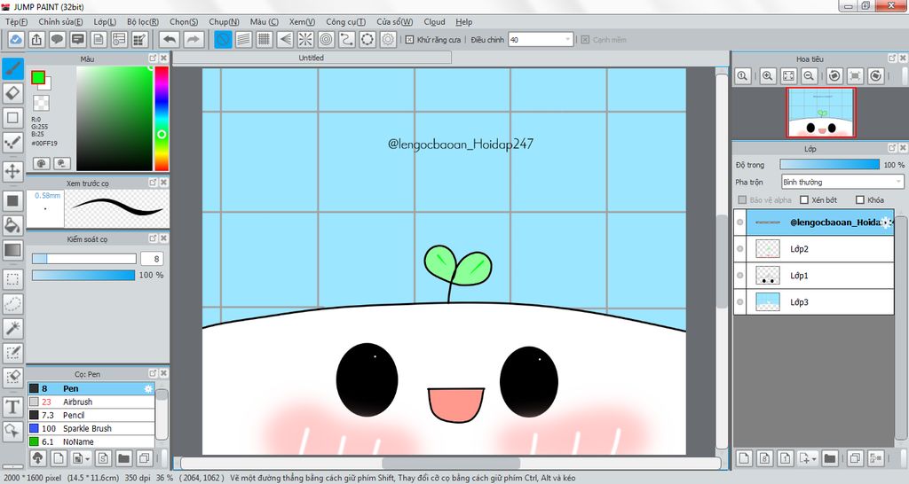Click the export/share icon in top toolbar
Screen dimensions: 909x484
pyautogui.click(x=36, y=39)
